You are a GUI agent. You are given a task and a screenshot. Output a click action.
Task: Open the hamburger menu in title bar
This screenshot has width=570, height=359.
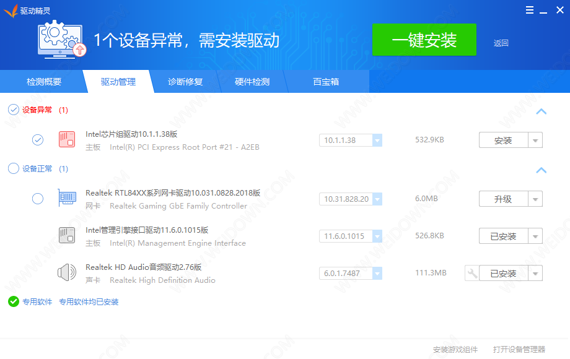530,10
